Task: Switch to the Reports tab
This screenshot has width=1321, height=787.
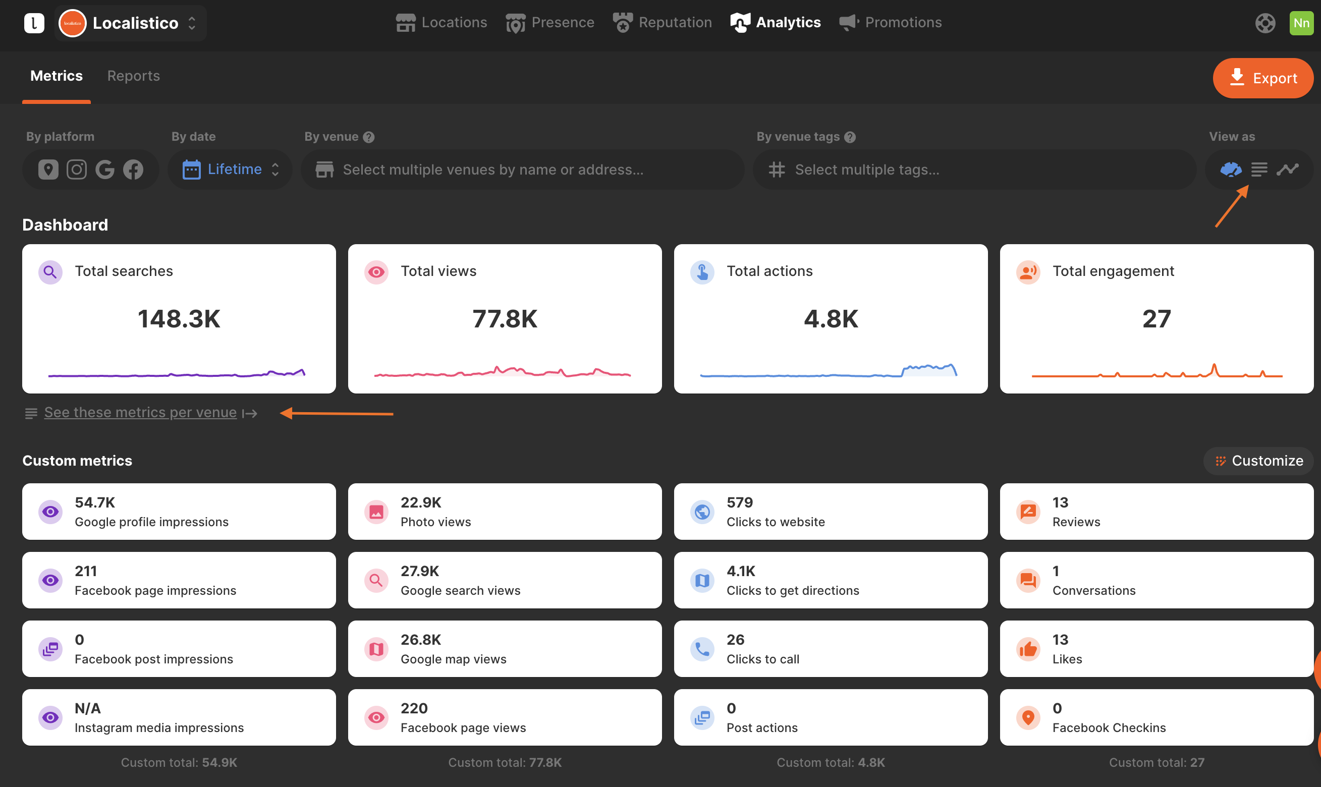Action: (x=134, y=76)
